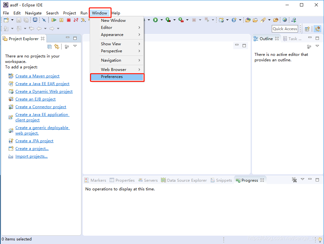Image resolution: width=324 pixels, height=244 pixels.
Task: Click the Back navigation arrow
Action: (x=39, y=29)
